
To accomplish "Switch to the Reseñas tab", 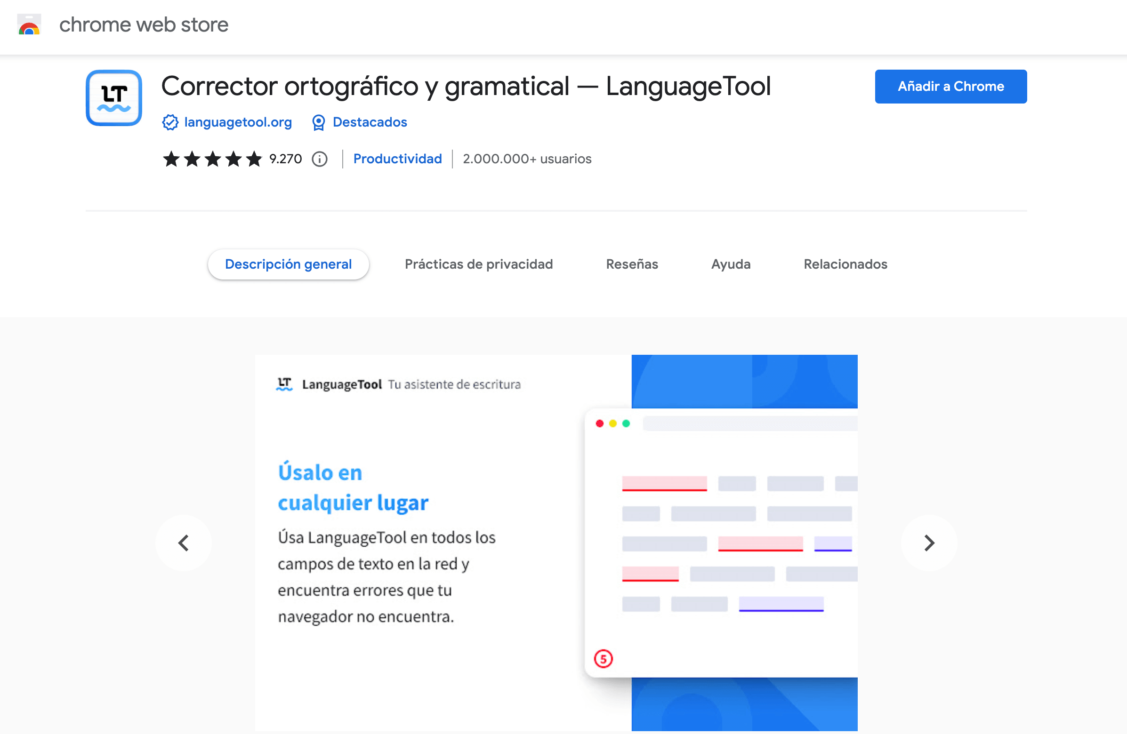I will point(632,264).
